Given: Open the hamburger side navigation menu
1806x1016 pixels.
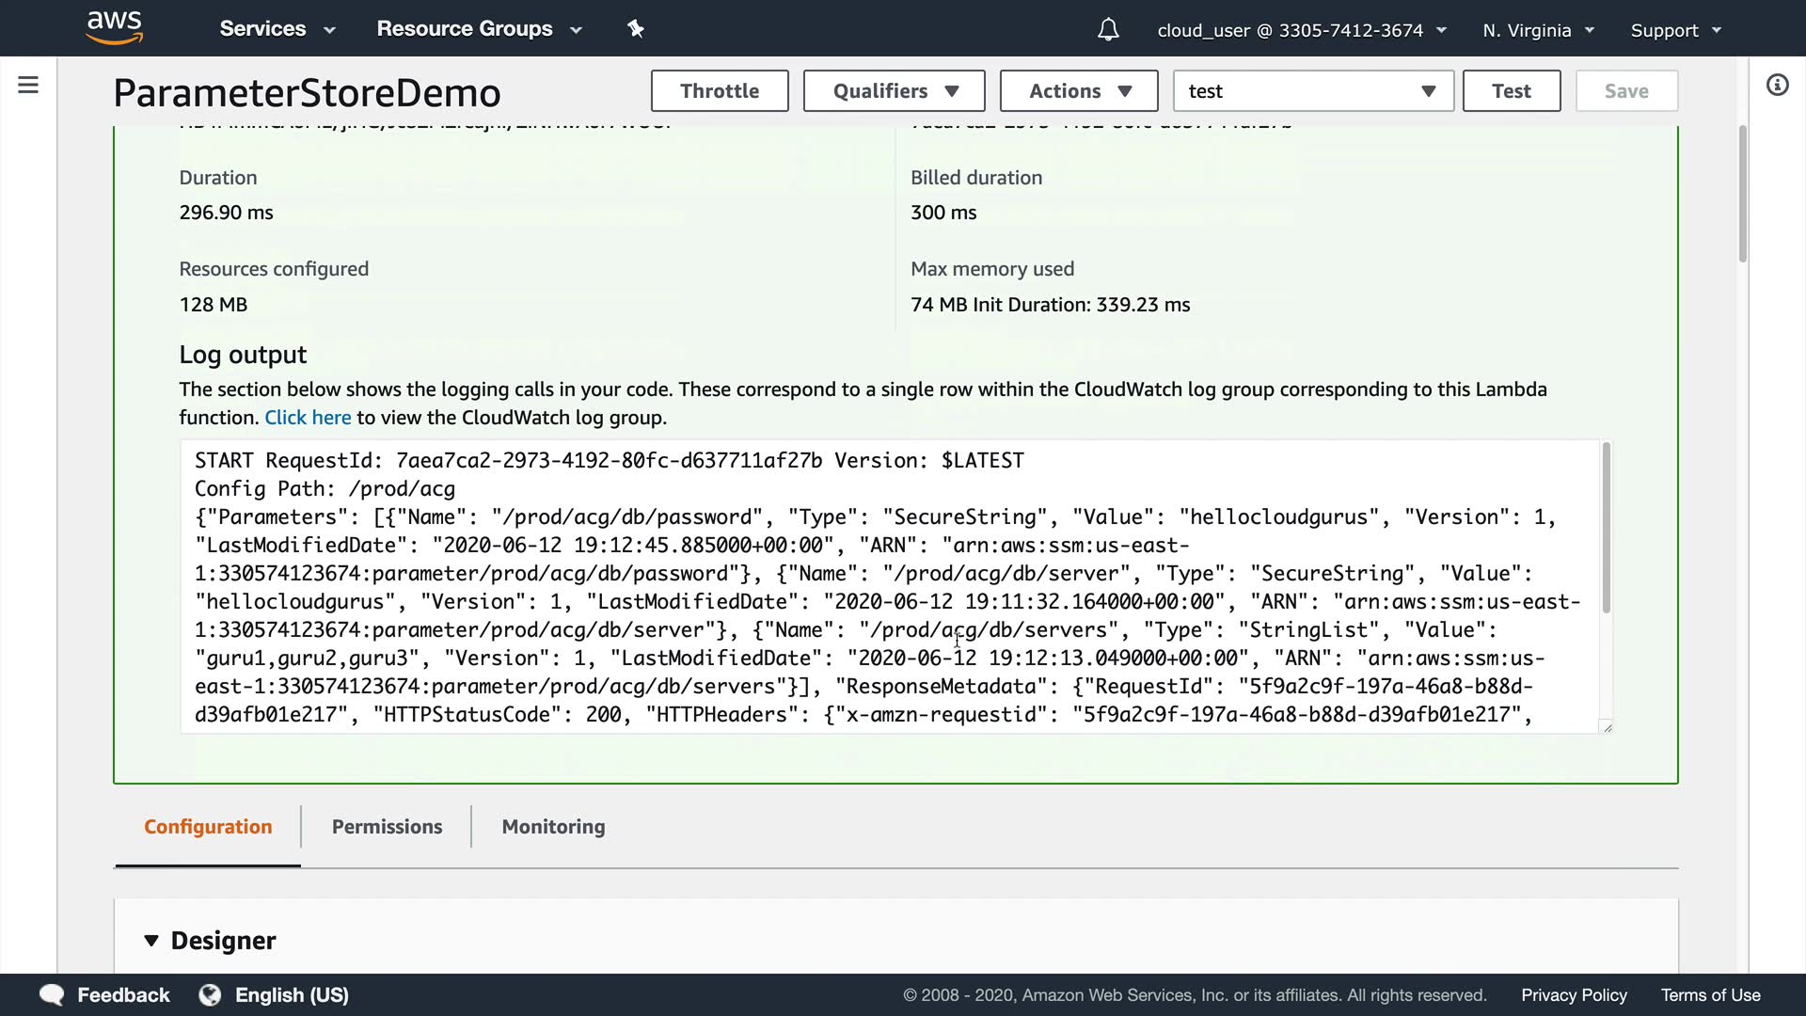Looking at the screenshot, I should (28, 86).
